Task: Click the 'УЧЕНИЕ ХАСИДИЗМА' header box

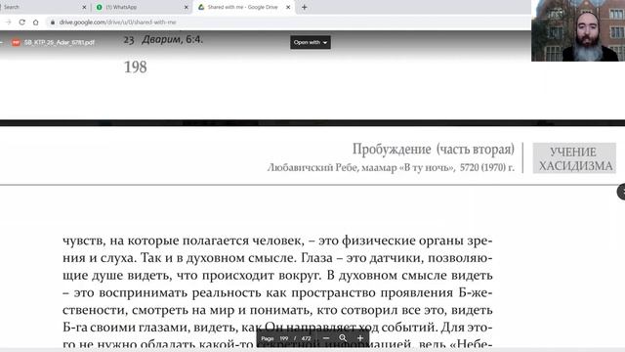Action: pos(574,158)
